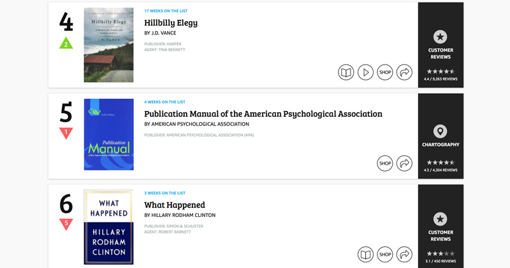Viewport: 510px width, 268px height.
Task: Click 3.1 / 450 REVIEWS rating text
Action: click(x=441, y=261)
